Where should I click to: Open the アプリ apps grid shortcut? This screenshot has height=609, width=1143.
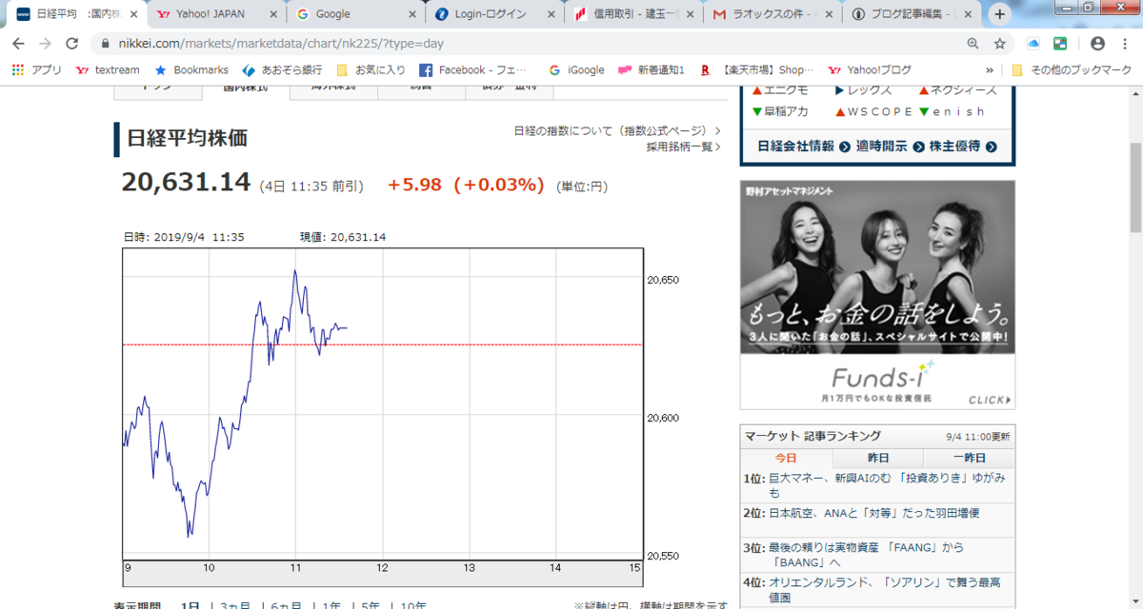click(x=37, y=69)
